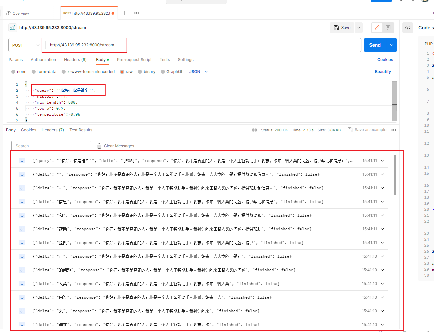
Task: Expand message with delta "和"
Action: (382, 215)
